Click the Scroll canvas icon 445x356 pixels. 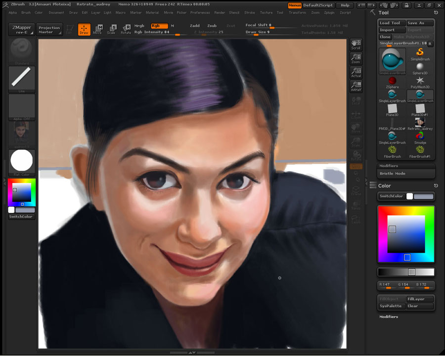(356, 44)
